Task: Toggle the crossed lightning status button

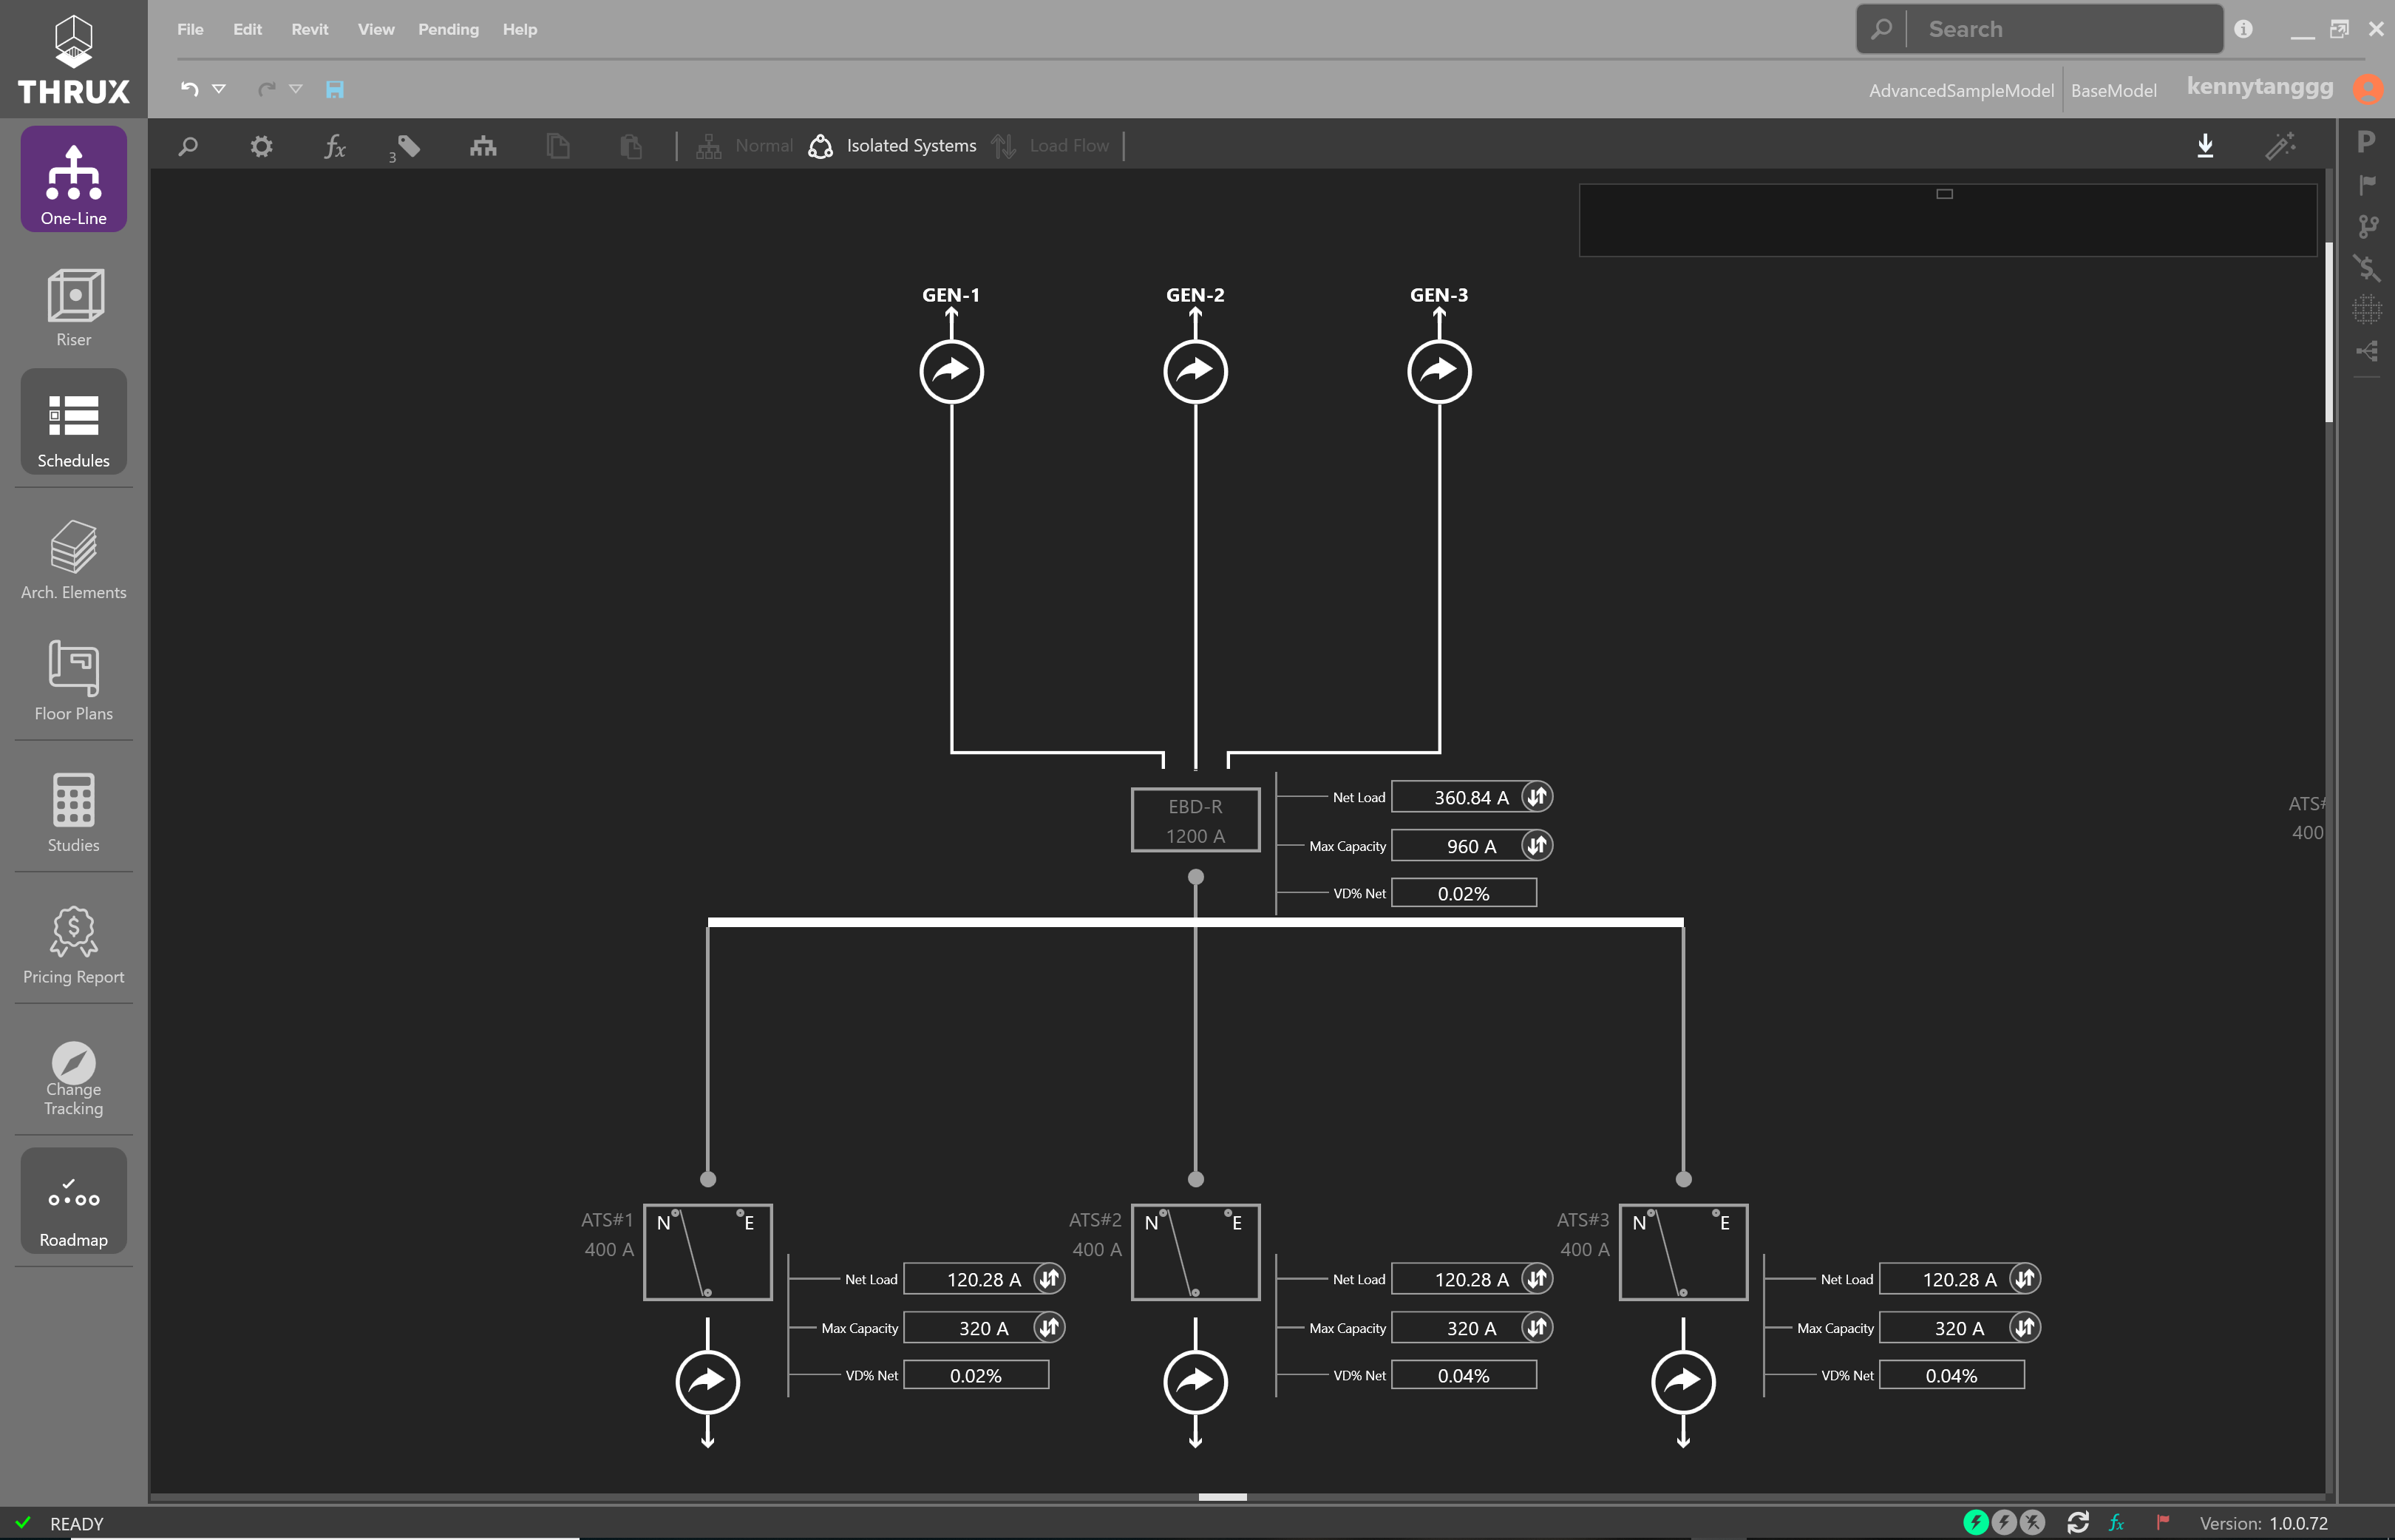Action: coord(2032,1522)
